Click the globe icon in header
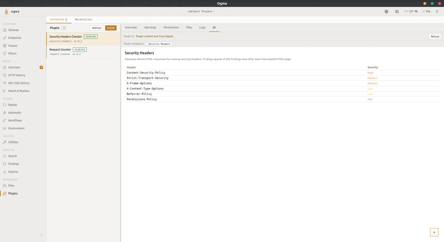 point(386,11)
